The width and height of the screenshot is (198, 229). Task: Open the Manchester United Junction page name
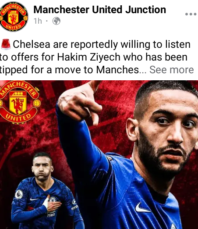point(100,10)
